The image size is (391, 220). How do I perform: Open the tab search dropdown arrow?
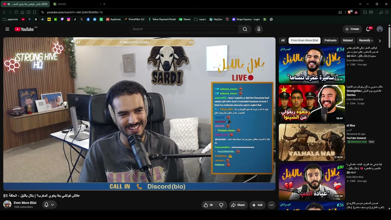360,4
